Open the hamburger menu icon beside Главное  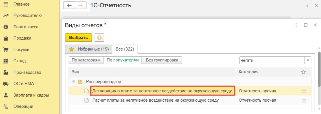click(6, 4)
